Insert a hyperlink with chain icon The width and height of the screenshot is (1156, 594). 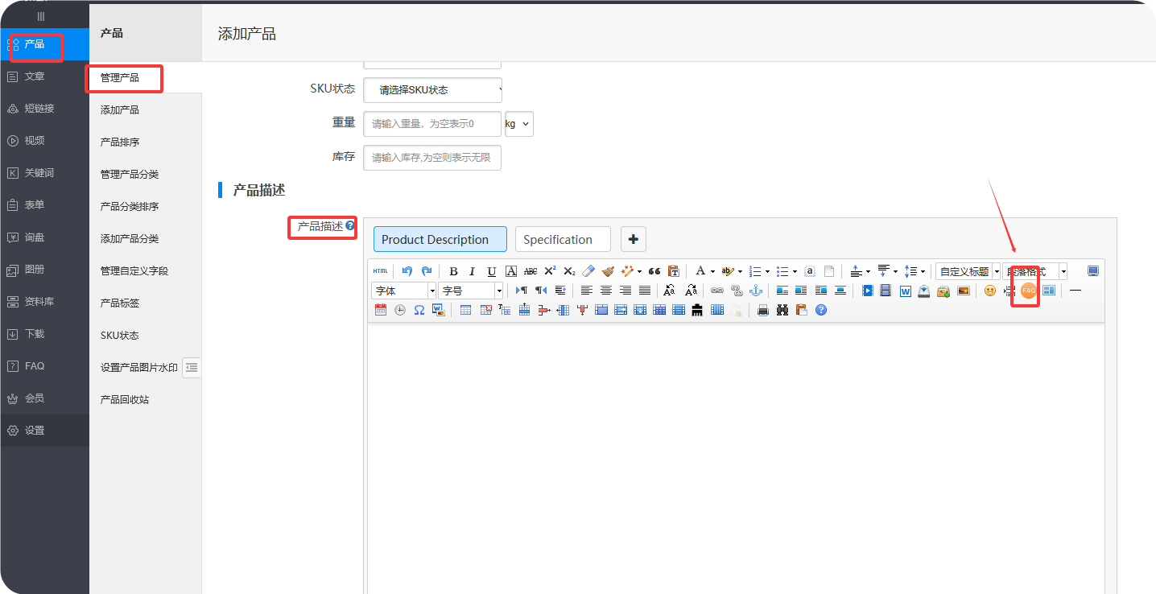716,291
